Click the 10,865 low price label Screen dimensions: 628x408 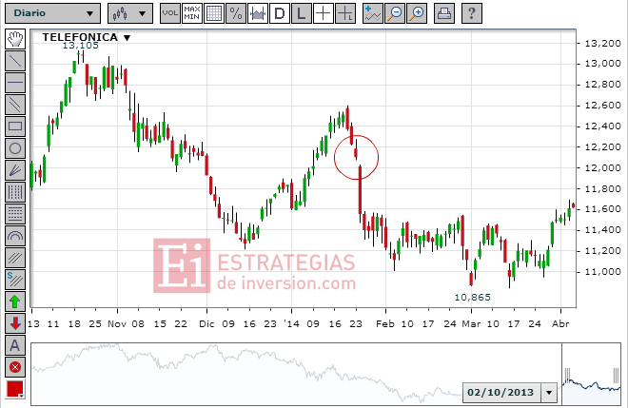[473, 297]
